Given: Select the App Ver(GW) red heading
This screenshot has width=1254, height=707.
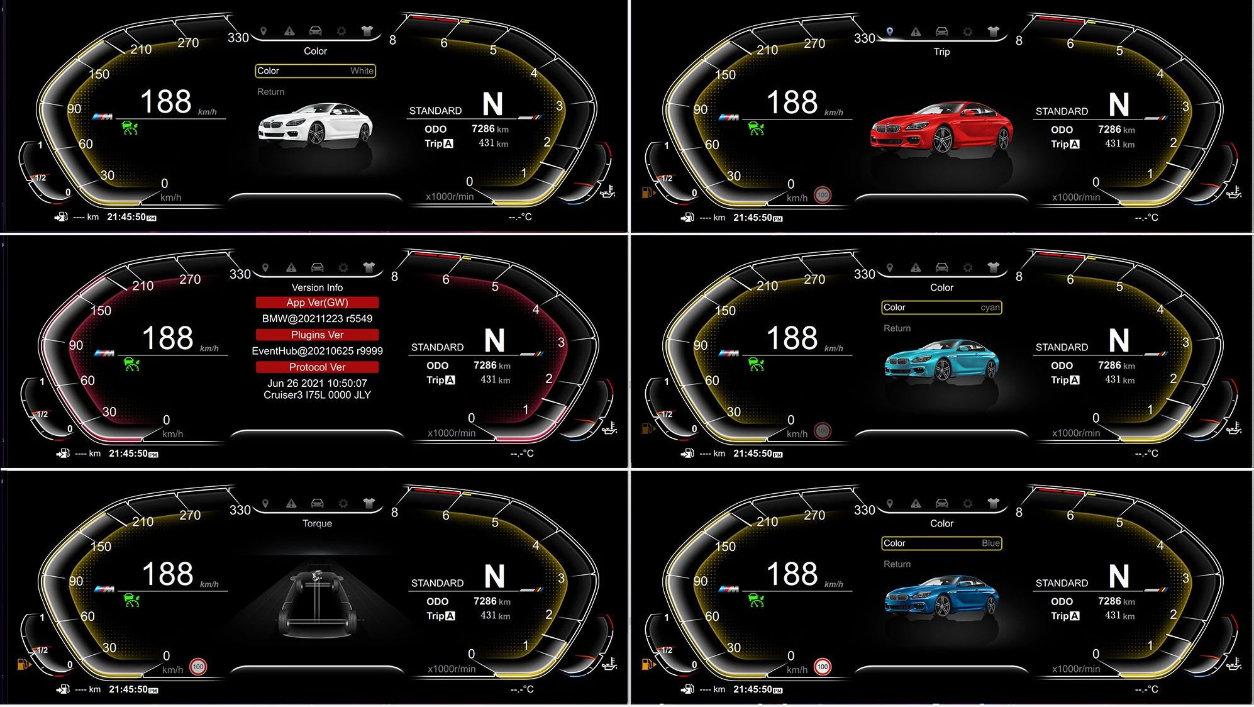Looking at the screenshot, I should click(x=318, y=303).
